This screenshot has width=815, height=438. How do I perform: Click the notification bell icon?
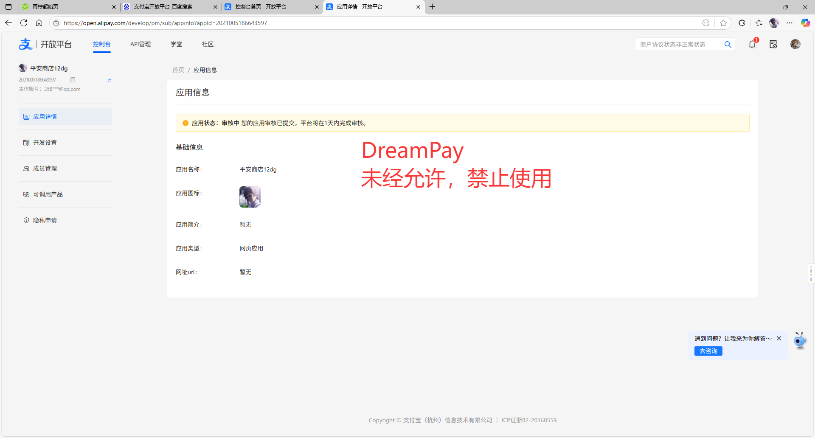tap(752, 44)
